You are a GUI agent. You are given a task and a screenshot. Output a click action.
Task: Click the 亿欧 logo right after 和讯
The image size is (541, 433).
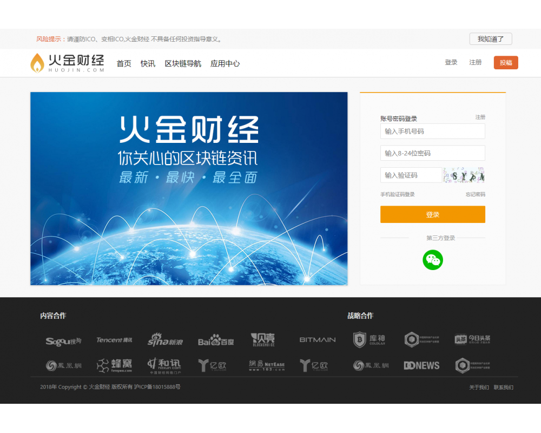coord(213,365)
